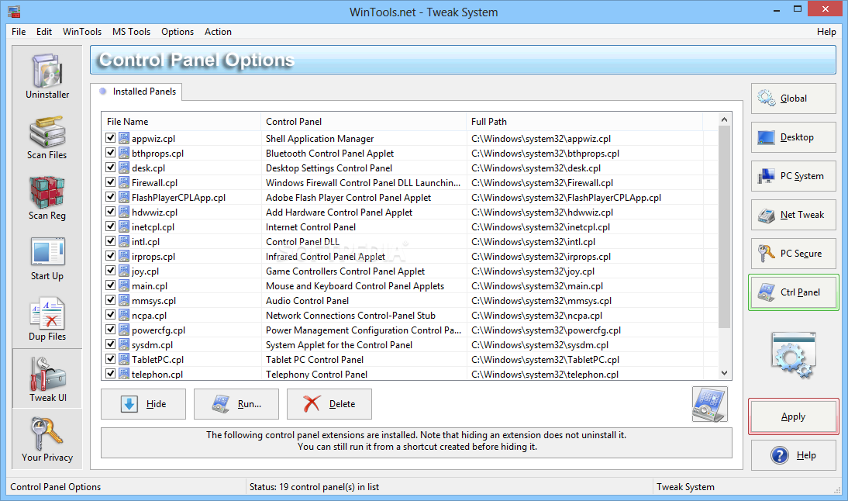Screen dimensions: 848x501
Task: Select the Ctrl Panel section
Action: tap(794, 292)
